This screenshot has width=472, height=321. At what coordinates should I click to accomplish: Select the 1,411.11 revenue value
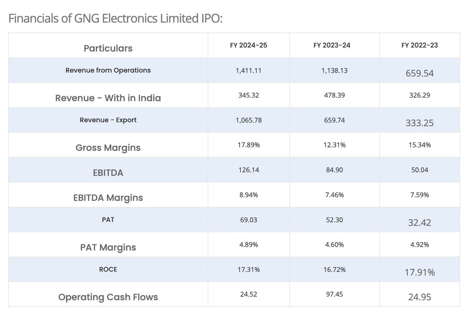pyautogui.click(x=249, y=70)
